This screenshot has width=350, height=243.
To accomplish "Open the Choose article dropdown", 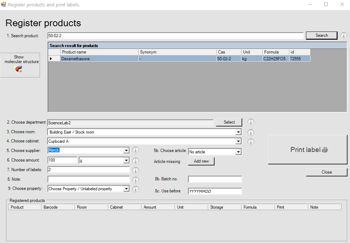I will click(x=238, y=152).
